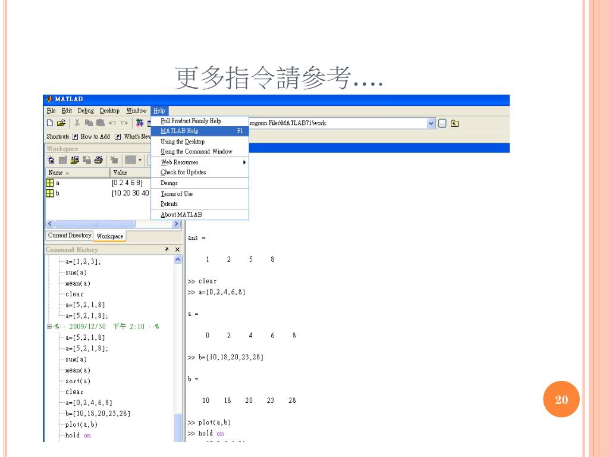Open Simulink via its toolbar icon
This screenshot has width=609, height=457.
tap(139, 123)
